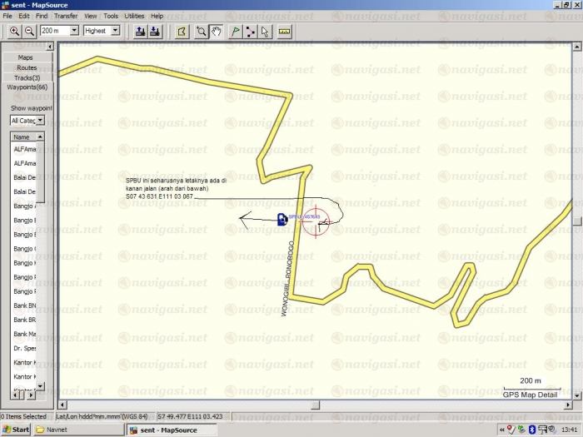Select the Distance/Bearing ruler tool

(x=285, y=31)
